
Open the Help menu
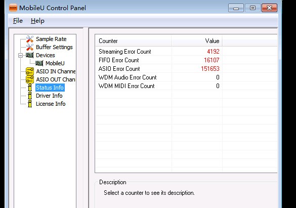point(37,21)
